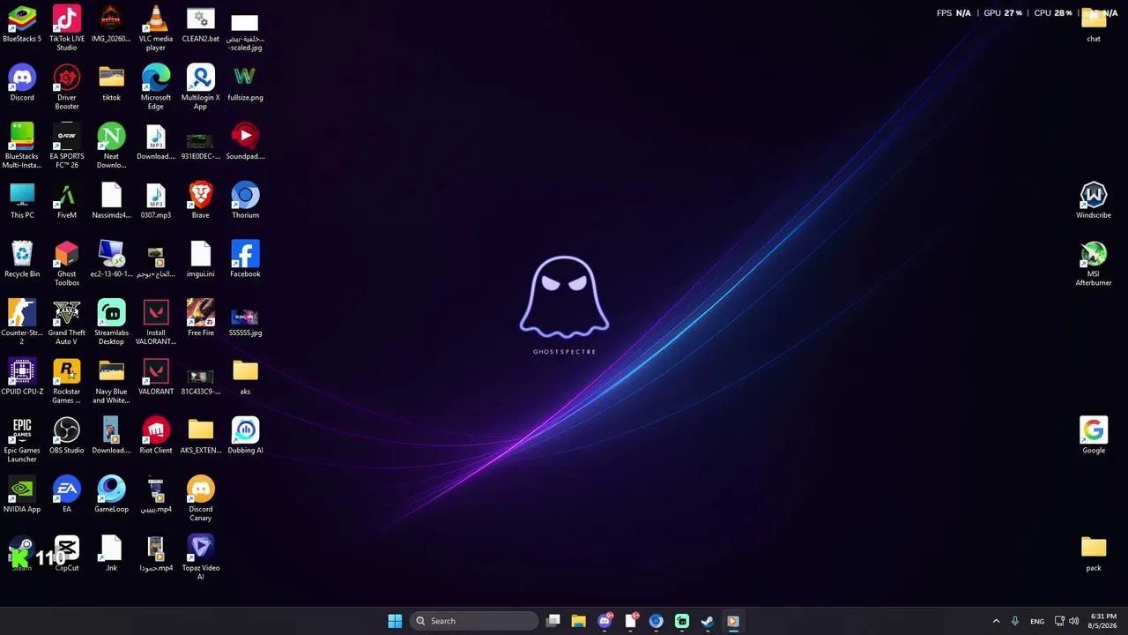The image size is (1128, 635).
Task: Select the NVIDIA App desktop icon
Action: click(x=22, y=495)
